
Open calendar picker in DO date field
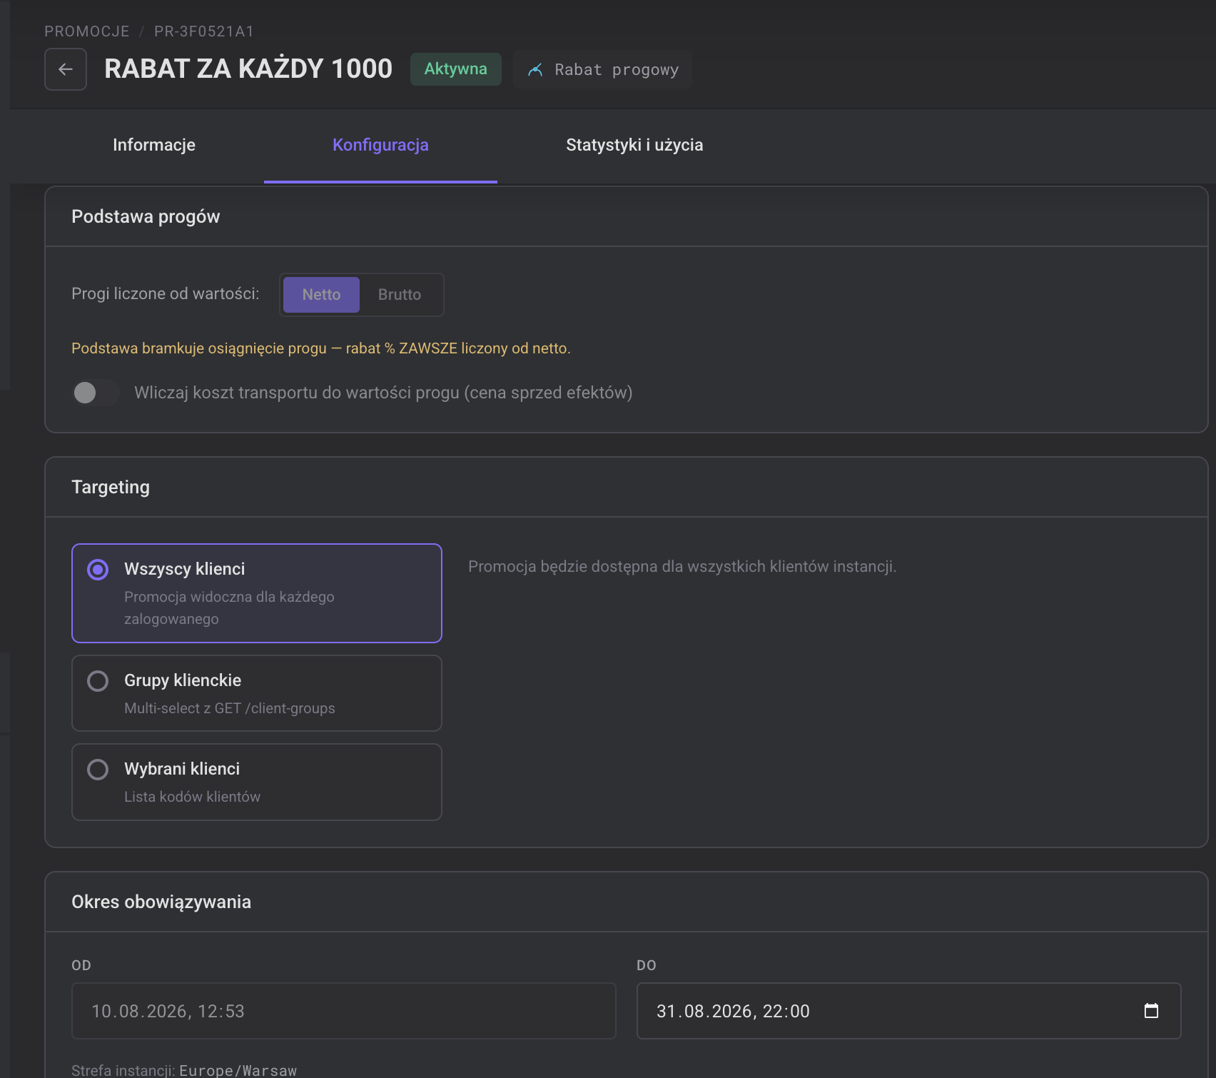point(1151,1011)
